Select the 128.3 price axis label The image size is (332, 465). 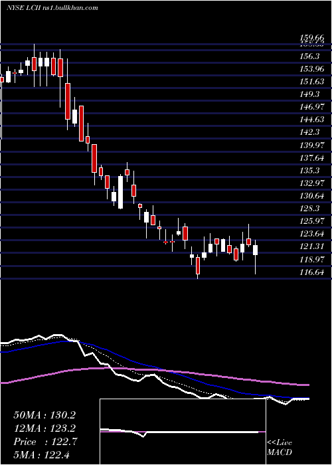309,208
